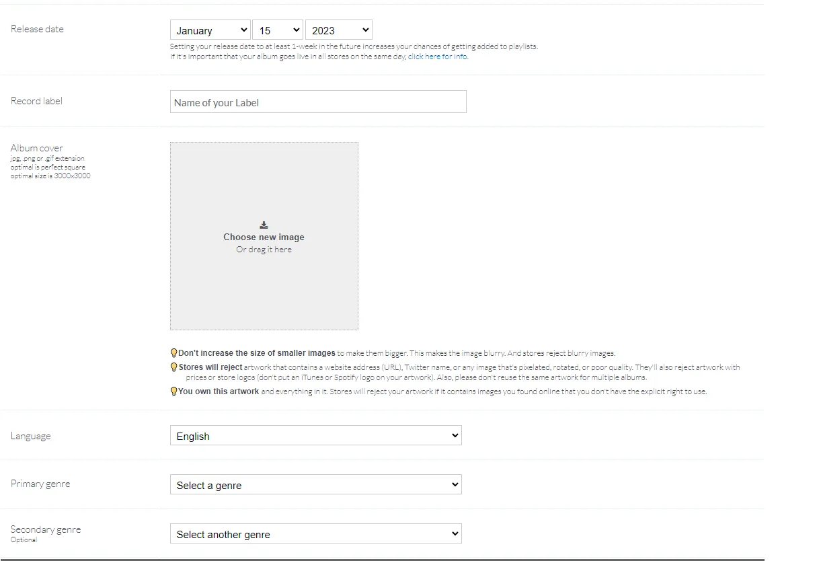Click lightbulb icon beside 'Stores will reject' tip
This screenshot has height=561, width=817.
tap(173, 368)
